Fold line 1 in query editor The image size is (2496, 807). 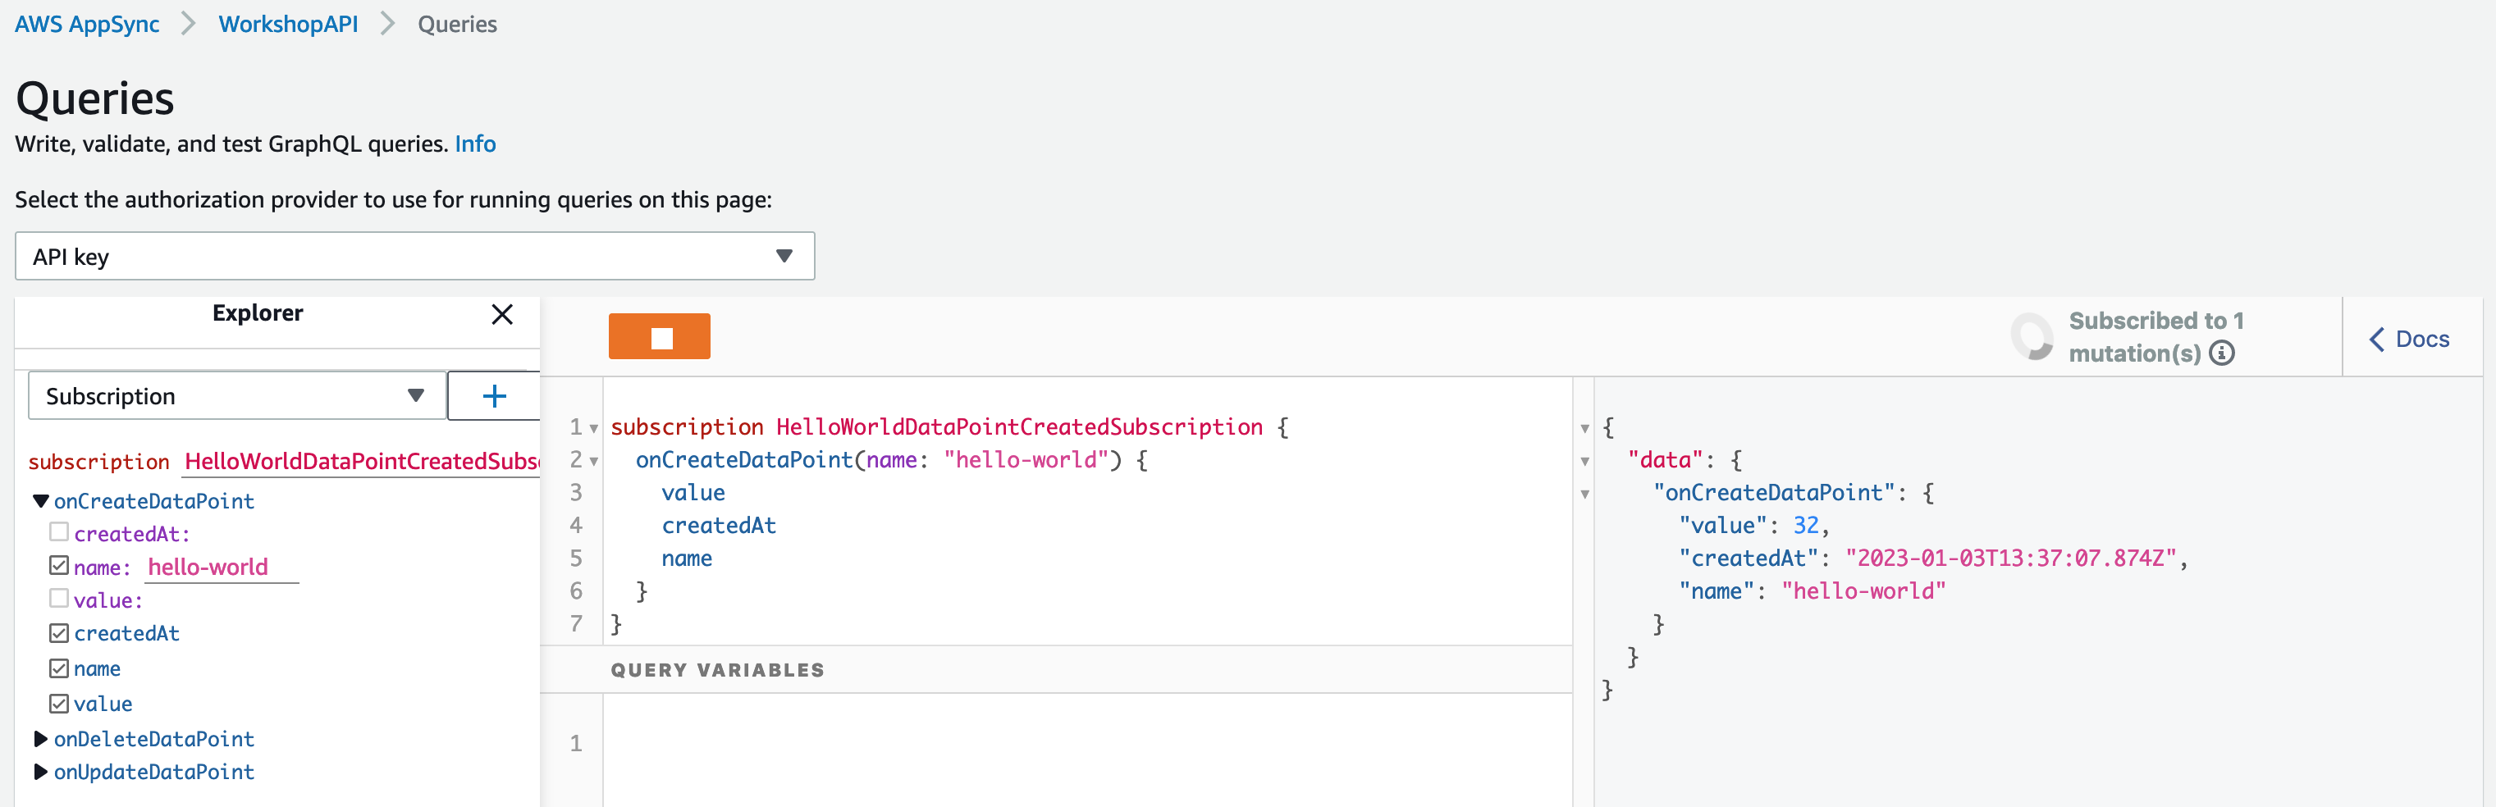point(594,428)
